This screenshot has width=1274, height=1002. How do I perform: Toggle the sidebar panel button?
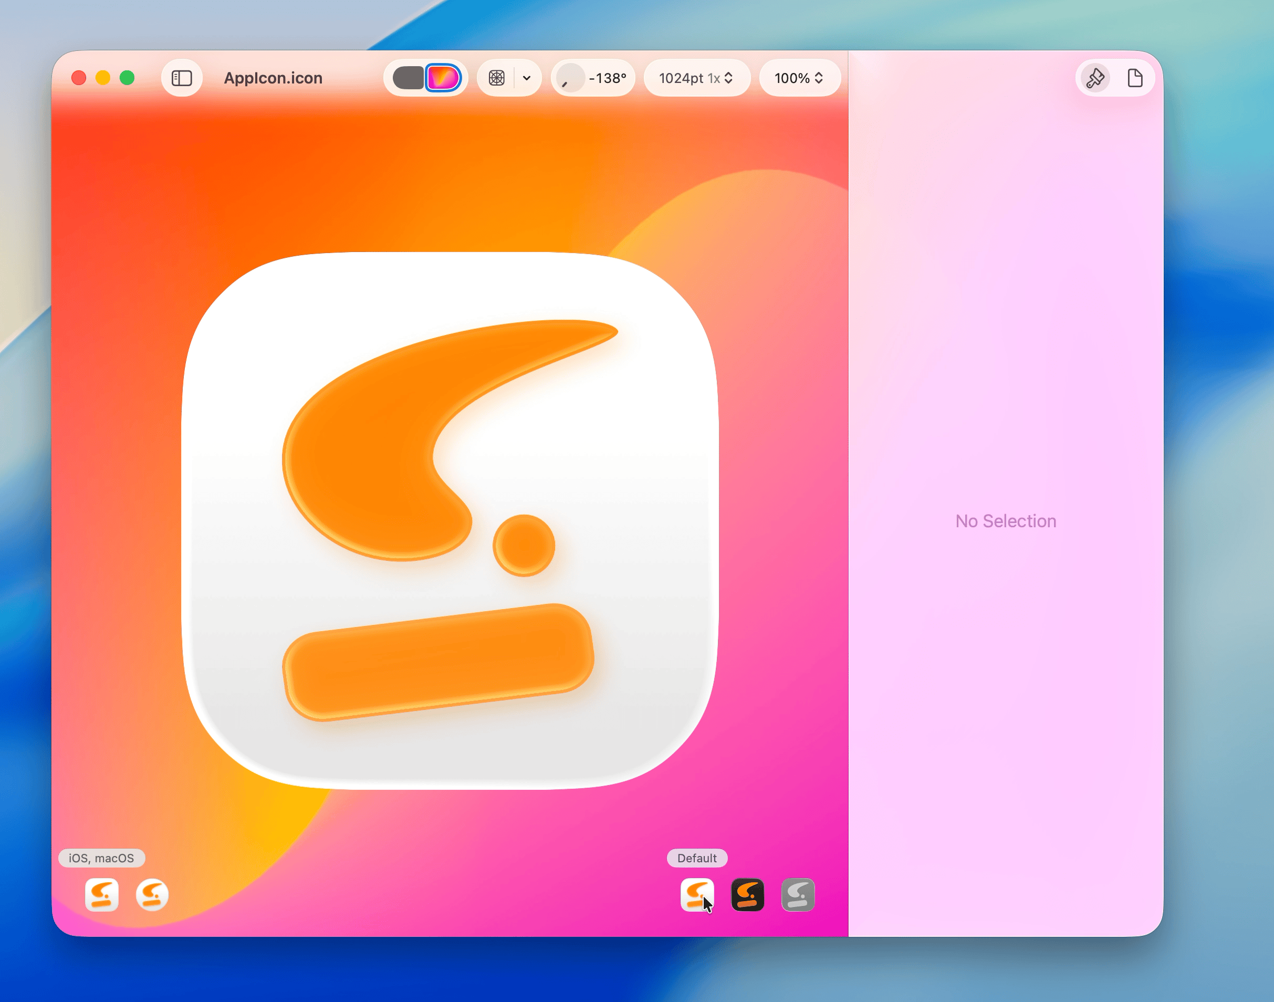click(x=182, y=78)
